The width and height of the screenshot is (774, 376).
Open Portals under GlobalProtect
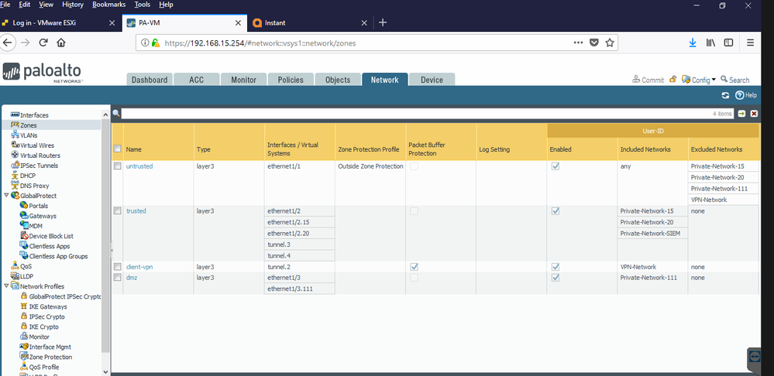(x=34, y=206)
